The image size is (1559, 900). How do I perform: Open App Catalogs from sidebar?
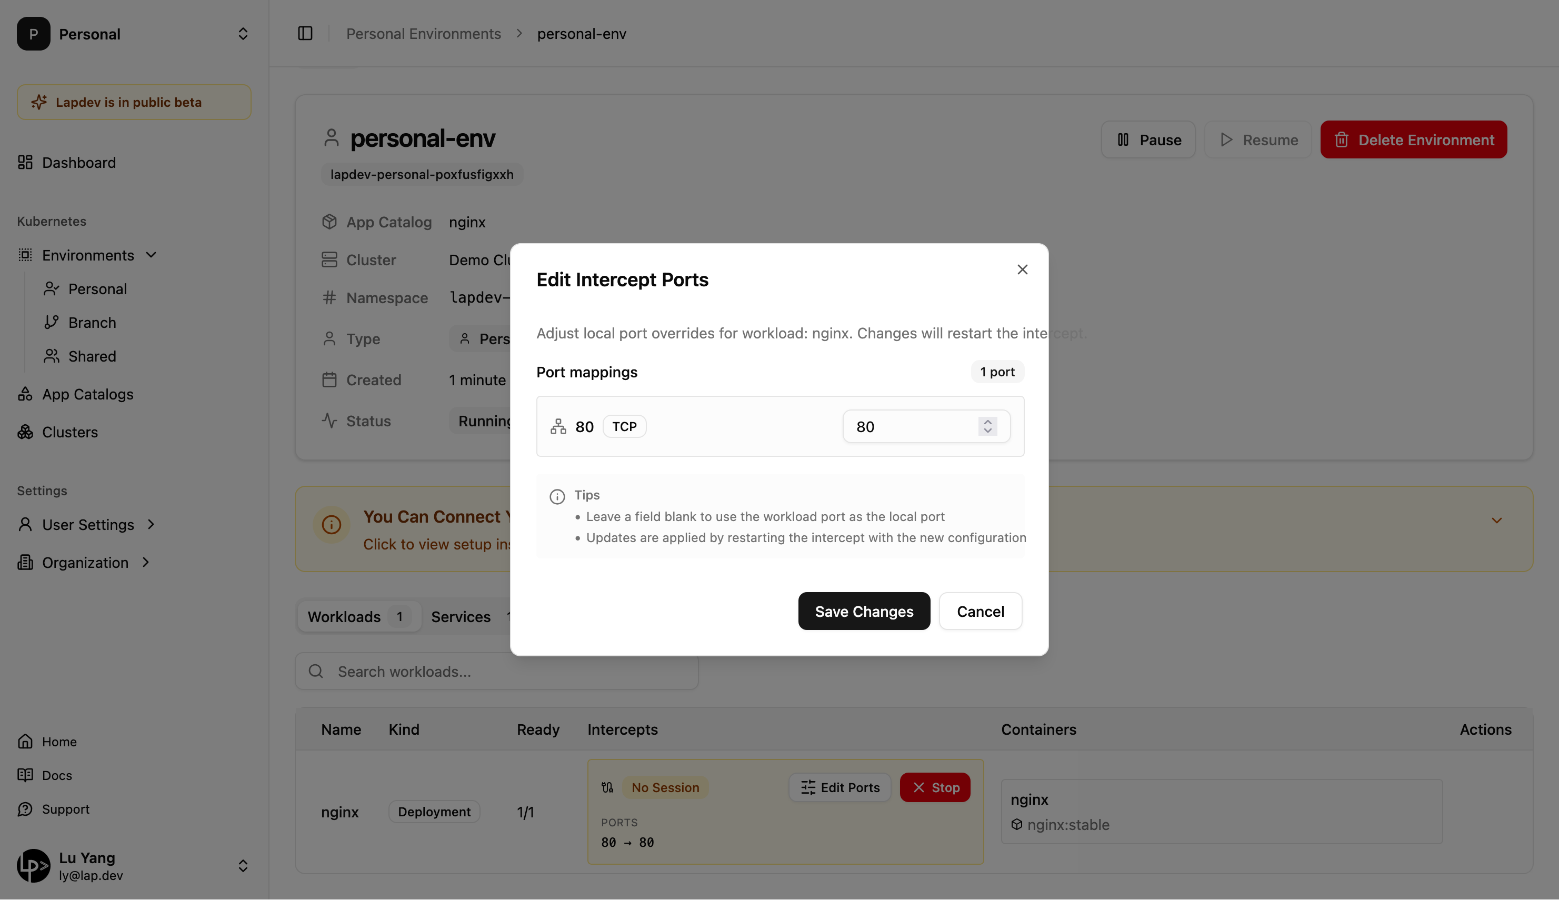(x=87, y=394)
